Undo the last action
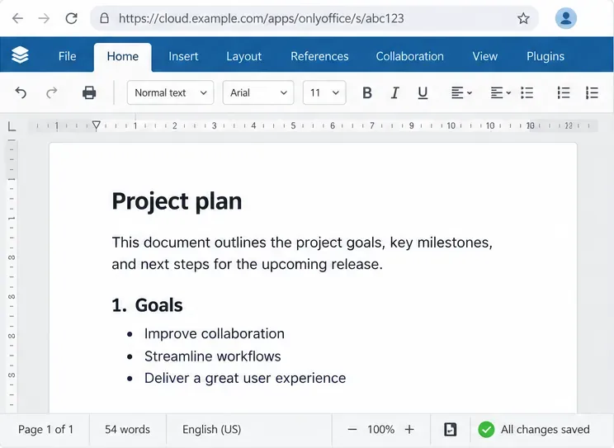The width and height of the screenshot is (614, 448). pyautogui.click(x=21, y=92)
